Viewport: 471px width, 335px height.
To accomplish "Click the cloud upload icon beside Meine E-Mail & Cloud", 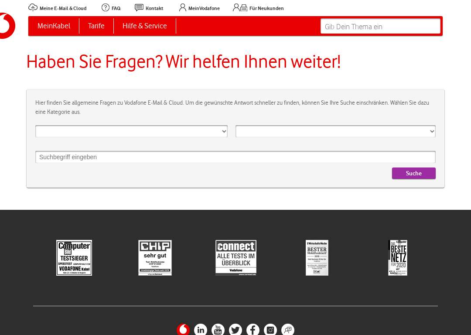I will point(33,7).
